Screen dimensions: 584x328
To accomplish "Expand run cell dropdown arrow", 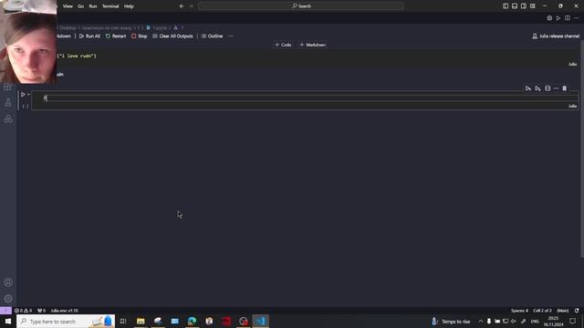I will 28,95.
